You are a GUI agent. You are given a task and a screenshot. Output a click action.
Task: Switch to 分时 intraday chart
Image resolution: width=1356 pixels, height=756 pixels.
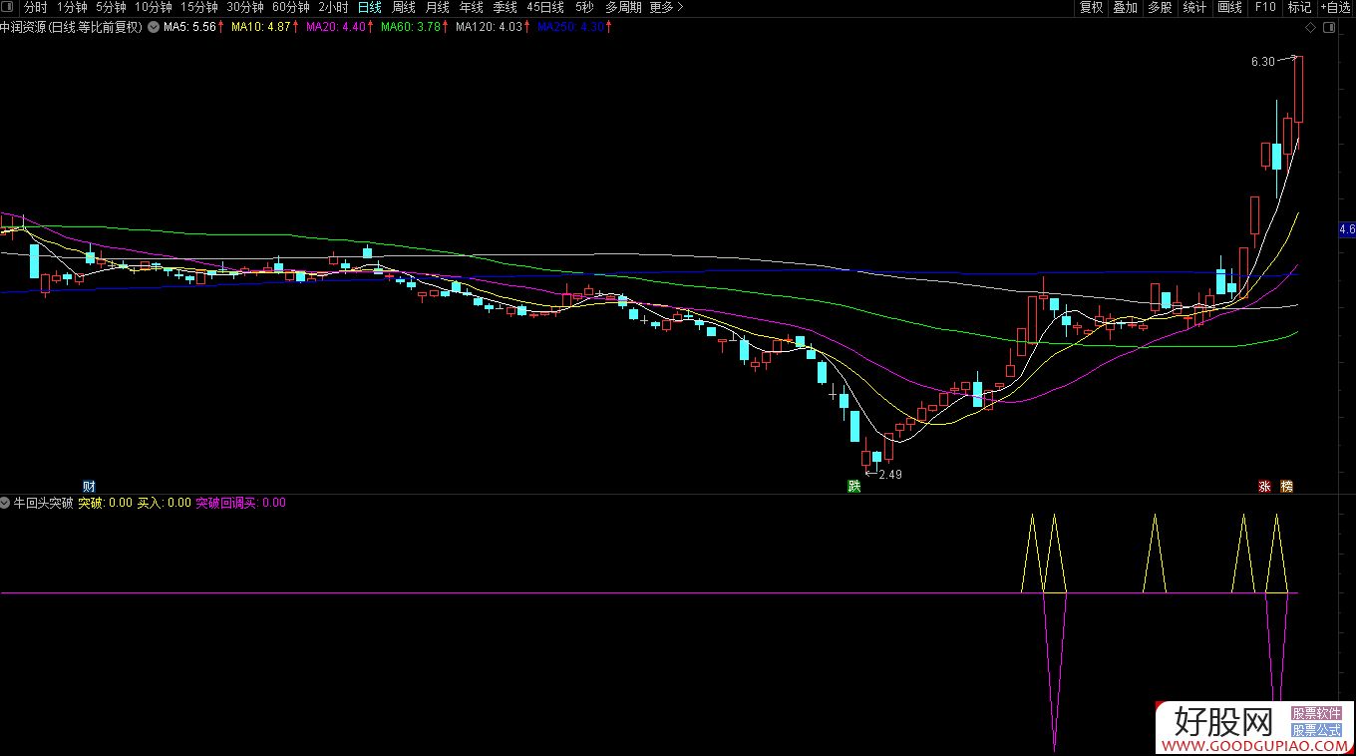tap(34, 7)
